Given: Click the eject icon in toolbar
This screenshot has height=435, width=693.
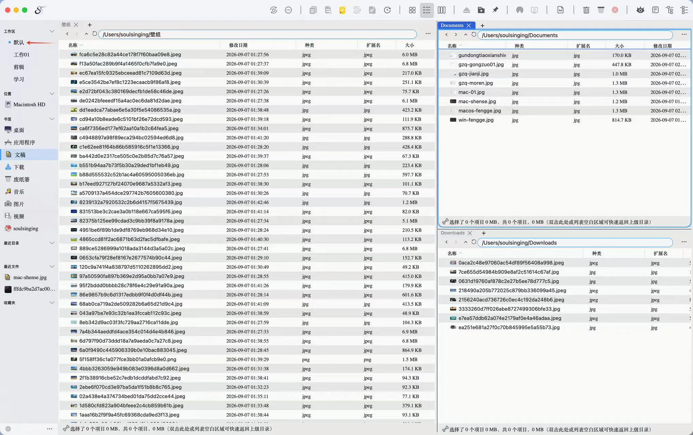Looking at the screenshot, I should coord(466,10).
